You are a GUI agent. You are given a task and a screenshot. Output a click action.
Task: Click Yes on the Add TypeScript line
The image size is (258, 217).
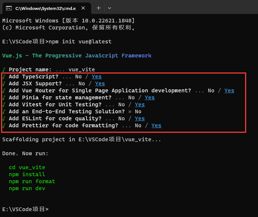(x=97, y=77)
